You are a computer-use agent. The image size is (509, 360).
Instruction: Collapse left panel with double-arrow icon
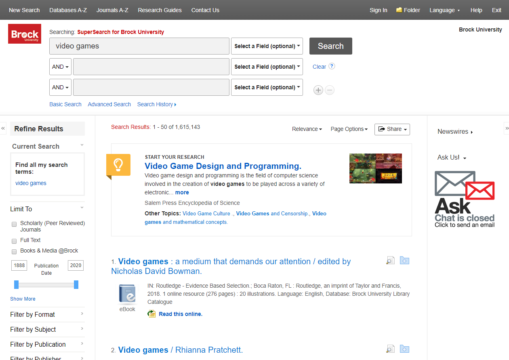click(3, 128)
